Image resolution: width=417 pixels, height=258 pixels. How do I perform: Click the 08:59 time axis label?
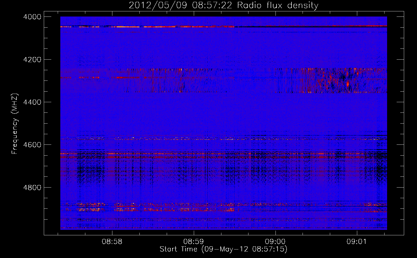click(x=194, y=242)
